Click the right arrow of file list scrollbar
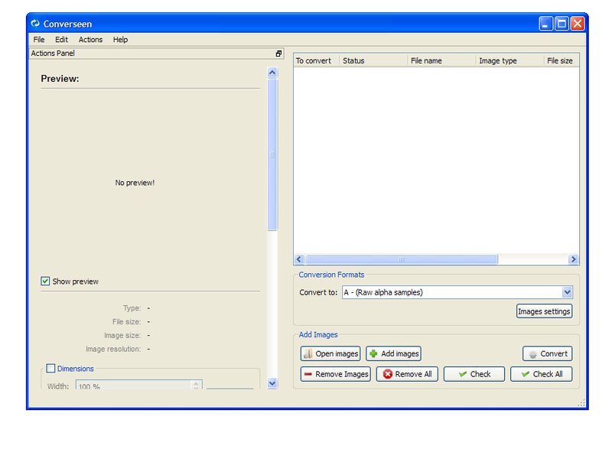 573,259
